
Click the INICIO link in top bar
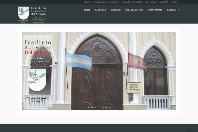[86, 2]
